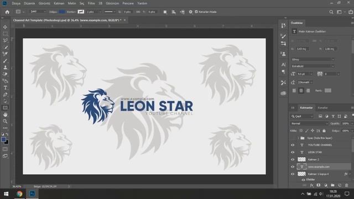Image resolution: width=354 pixels, height=199 pixels.
Task: Open the Gilroy font family dropdown
Action: point(313,59)
